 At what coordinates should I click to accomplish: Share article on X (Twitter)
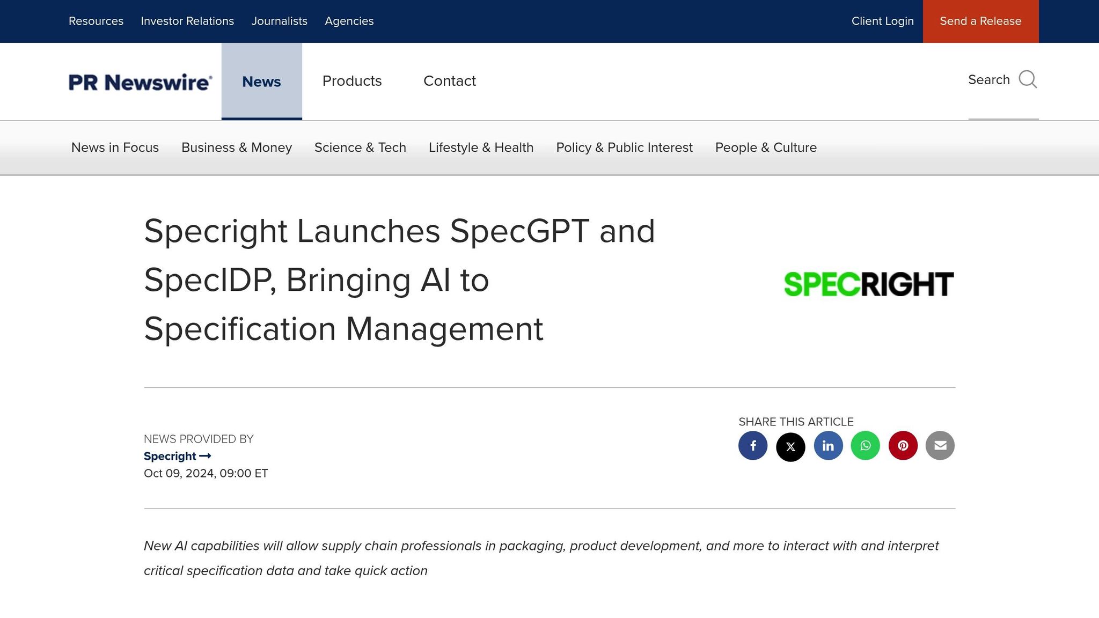[x=790, y=447]
